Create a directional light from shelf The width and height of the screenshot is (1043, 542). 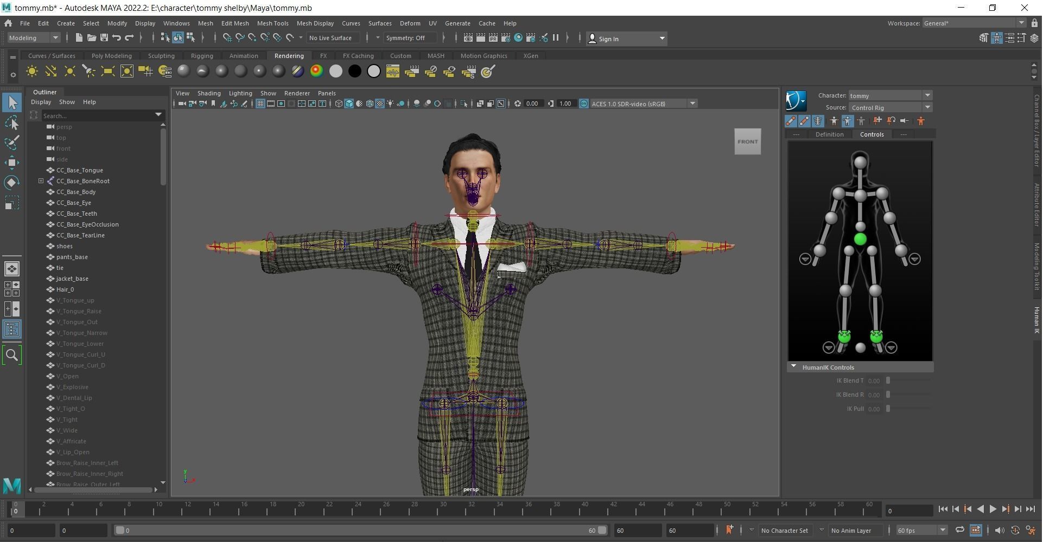tap(51, 72)
